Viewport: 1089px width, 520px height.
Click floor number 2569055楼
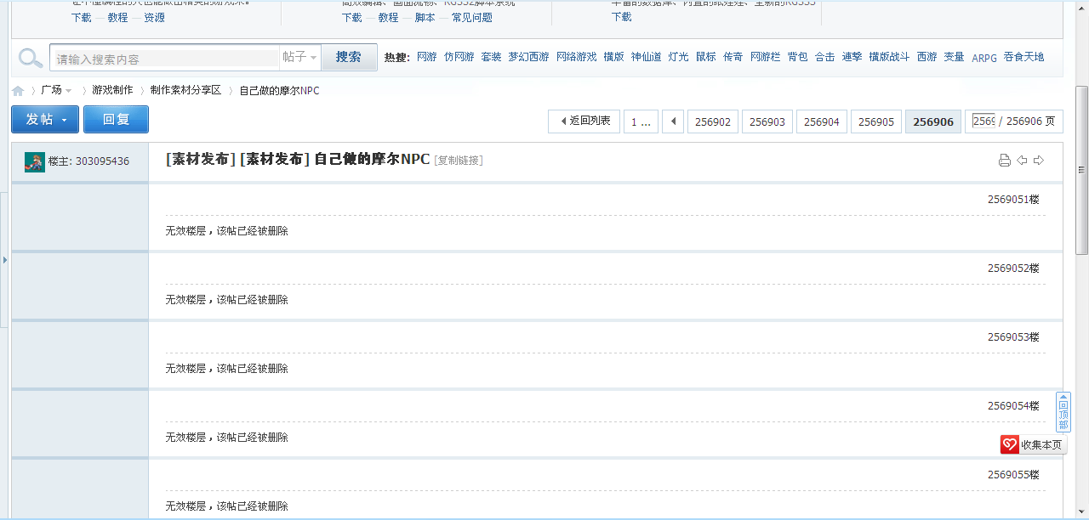[x=1013, y=475]
